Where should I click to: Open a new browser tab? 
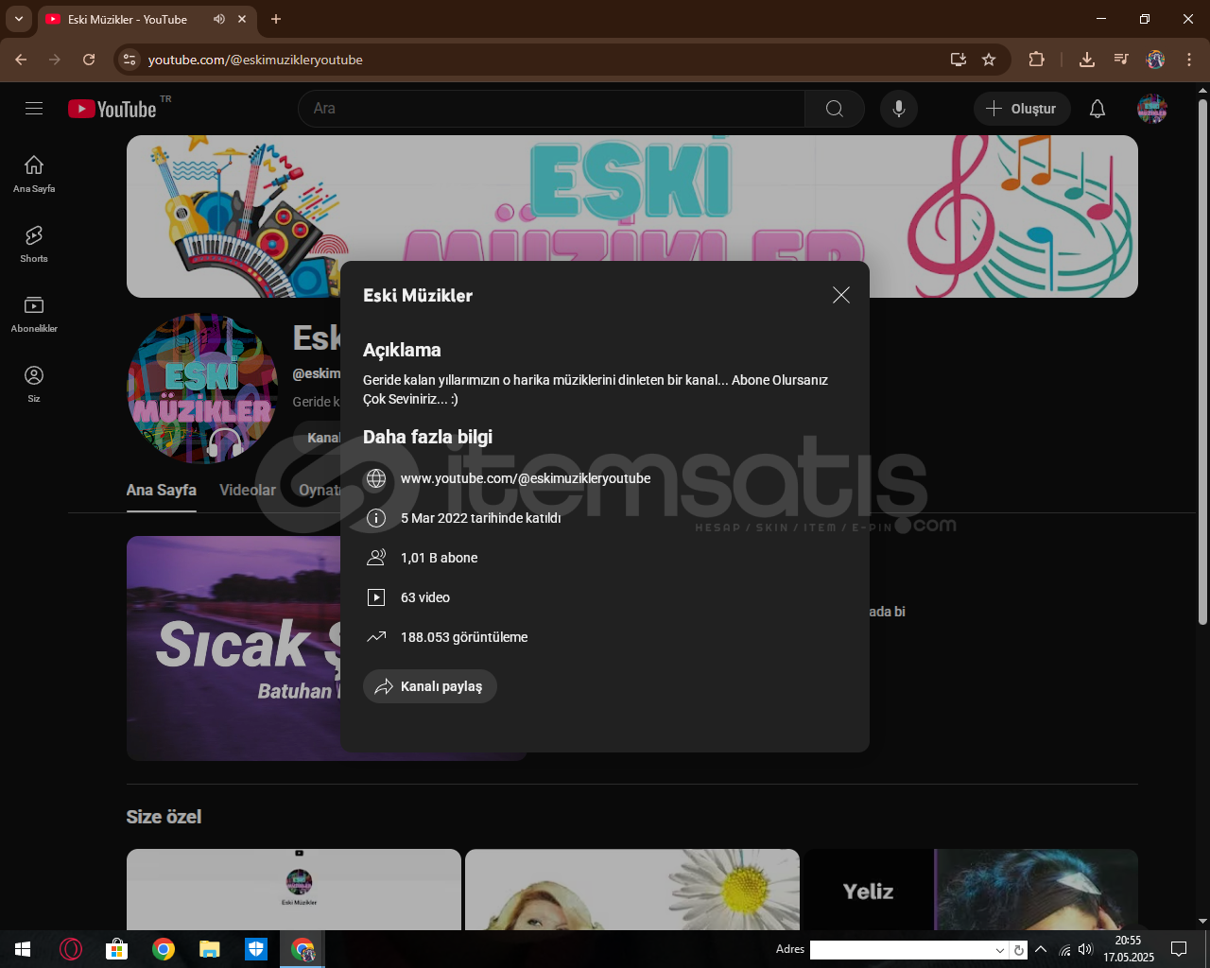coord(276,19)
